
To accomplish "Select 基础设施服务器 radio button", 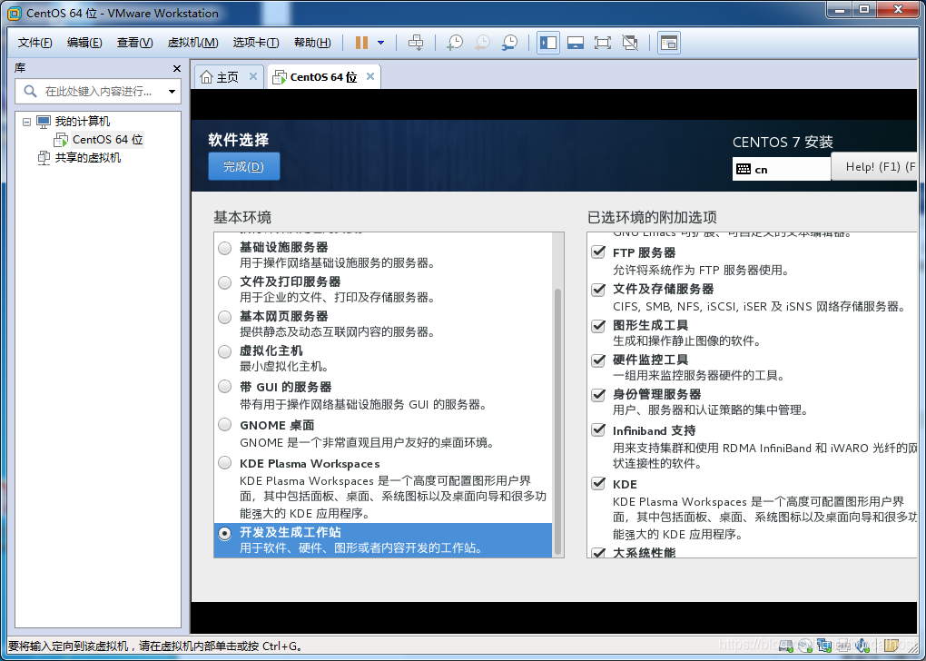I will [224, 248].
